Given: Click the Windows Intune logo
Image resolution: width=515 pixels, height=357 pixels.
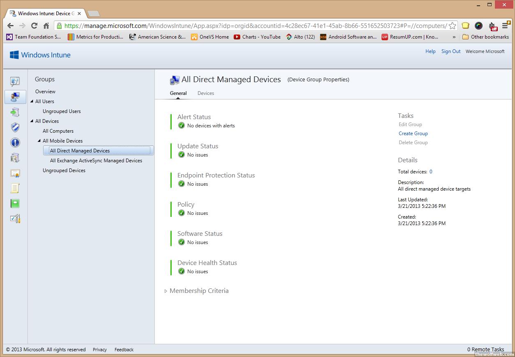Looking at the screenshot, I should 40,55.
